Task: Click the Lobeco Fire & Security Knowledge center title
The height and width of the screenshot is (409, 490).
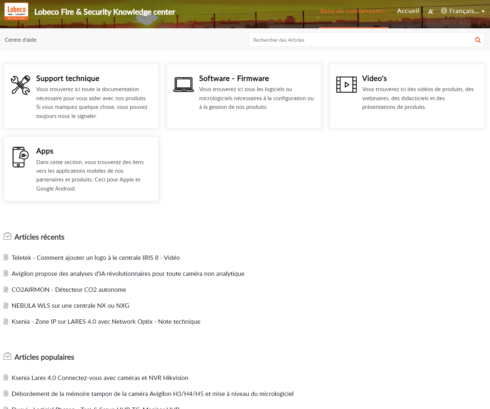Action: pyautogui.click(x=105, y=12)
